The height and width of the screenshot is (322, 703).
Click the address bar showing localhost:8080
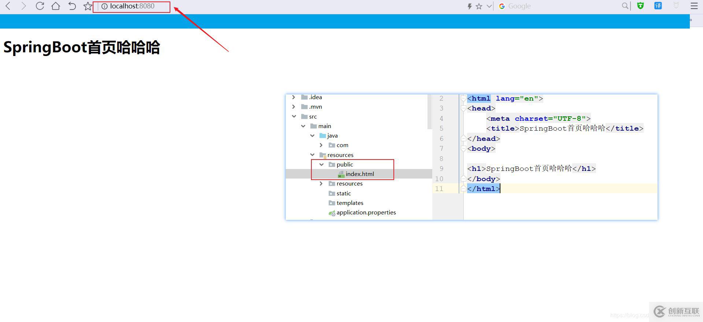[x=132, y=7]
